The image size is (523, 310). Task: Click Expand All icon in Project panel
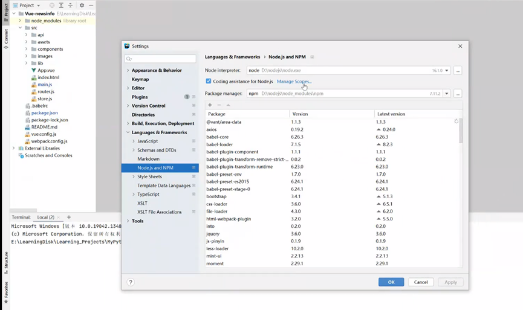coord(61,5)
